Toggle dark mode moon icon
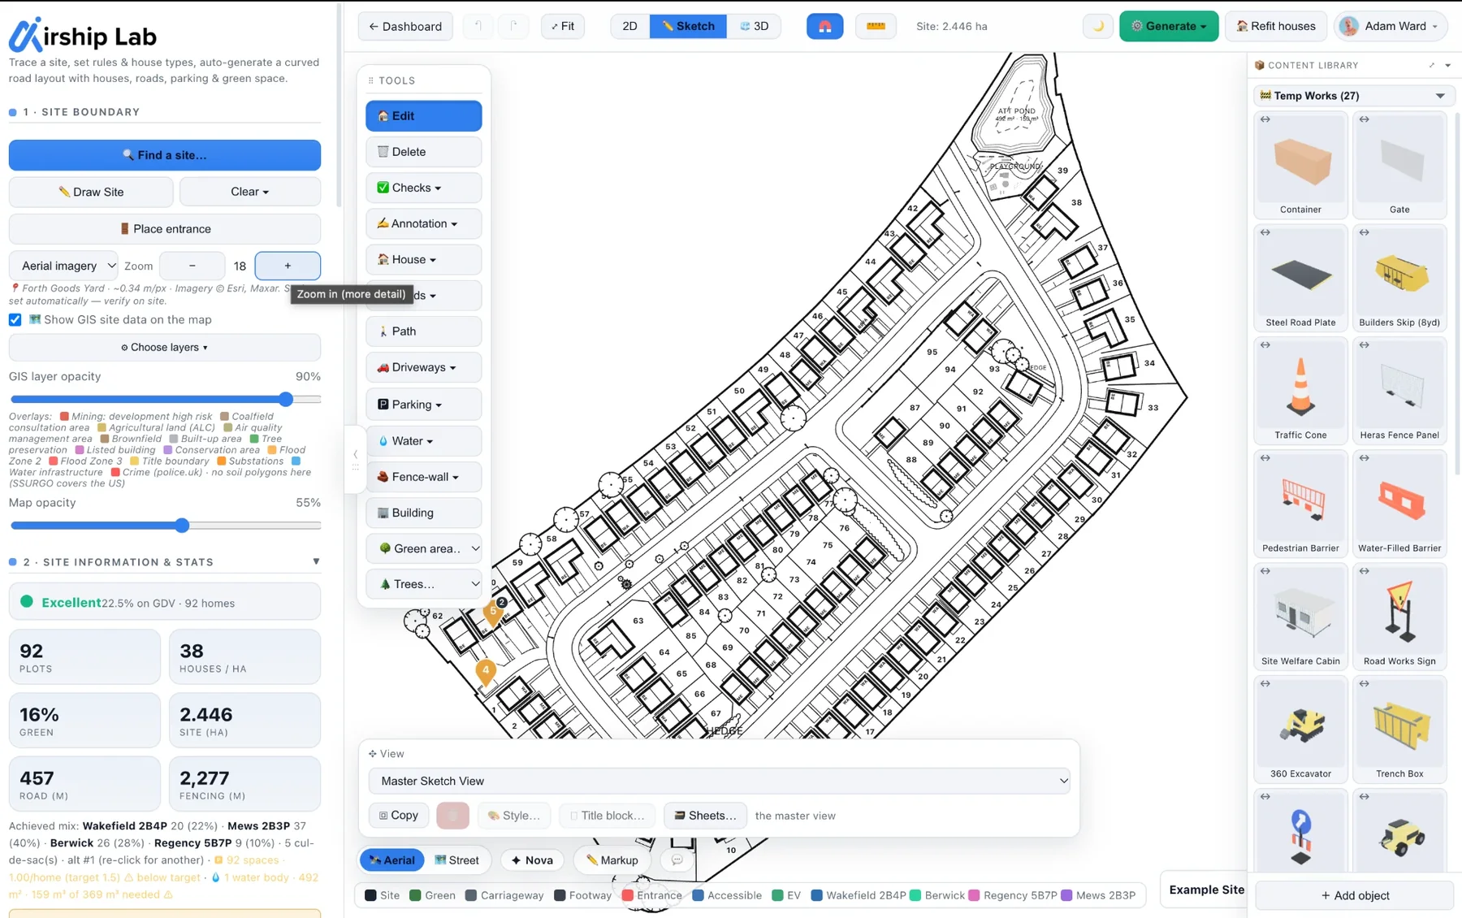 point(1098,26)
